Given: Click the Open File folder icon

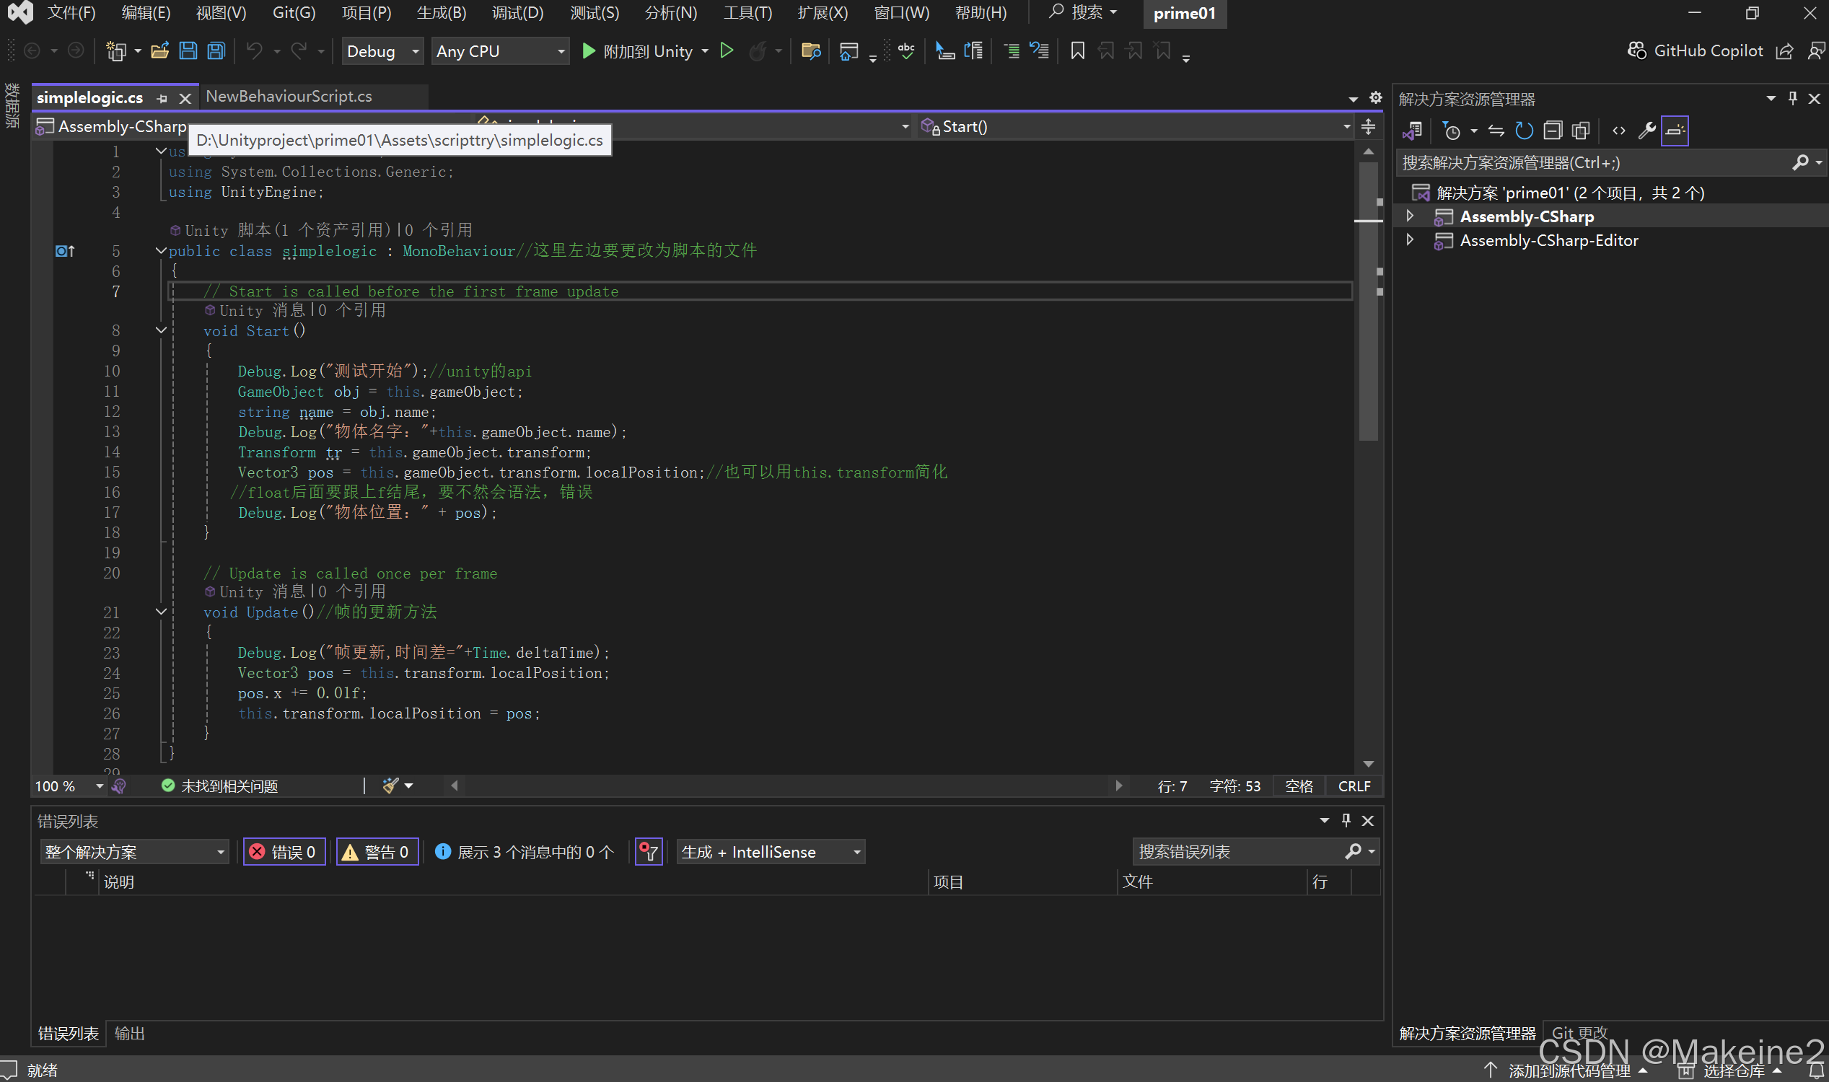Looking at the screenshot, I should (159, 51).
